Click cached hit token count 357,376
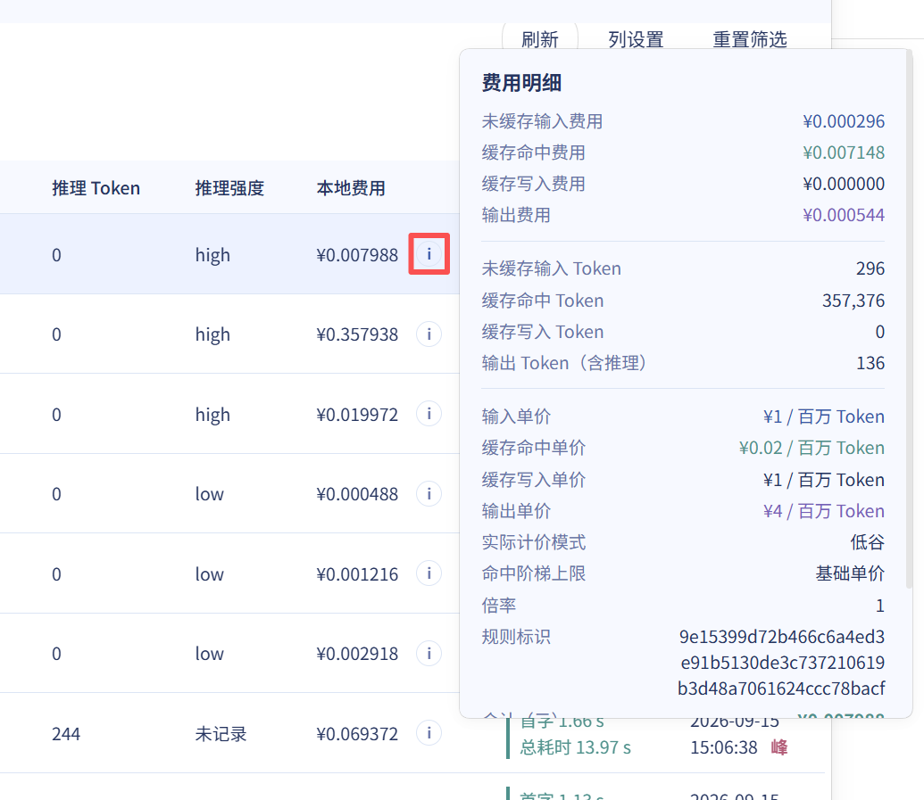The width and height of the screenshot is (924, 800). pyautogui.click(x=853, y=301)
